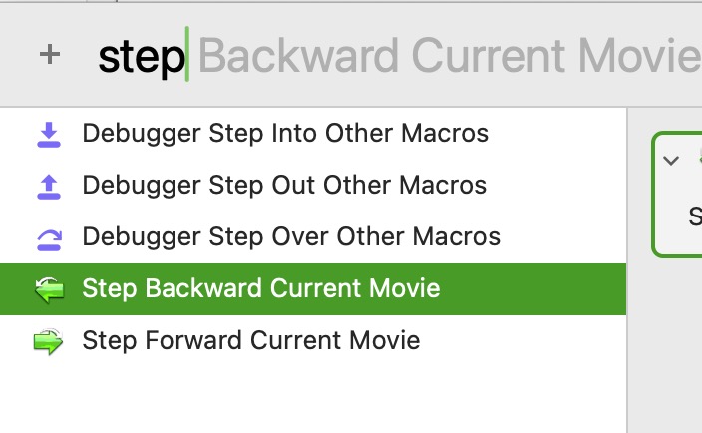702x433 pixels.
Task: Click the green Step Forward arrow icon
Action: [x=48, y=341]
